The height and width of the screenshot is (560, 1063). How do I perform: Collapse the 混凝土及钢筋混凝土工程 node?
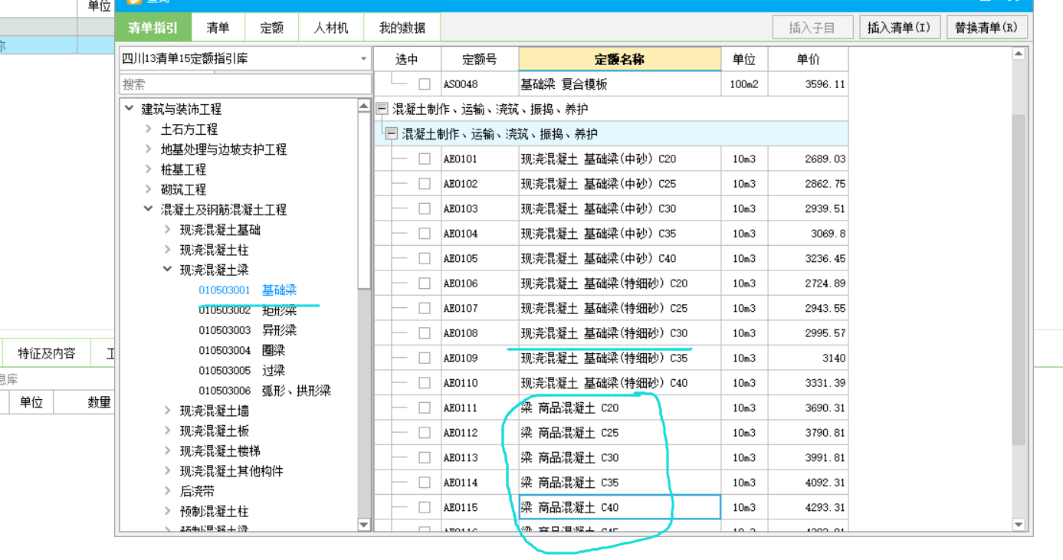point(149,208)
